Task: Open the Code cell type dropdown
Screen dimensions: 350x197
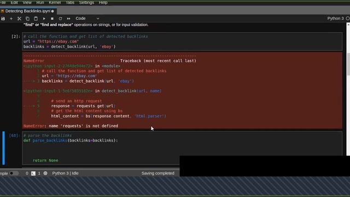Action: (87, 19)
